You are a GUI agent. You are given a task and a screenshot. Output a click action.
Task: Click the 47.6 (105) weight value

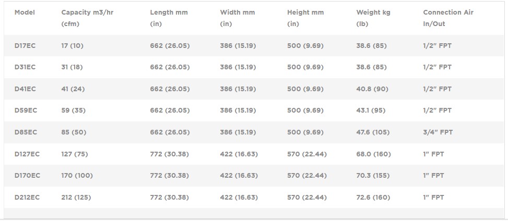[x=373, y=132]
